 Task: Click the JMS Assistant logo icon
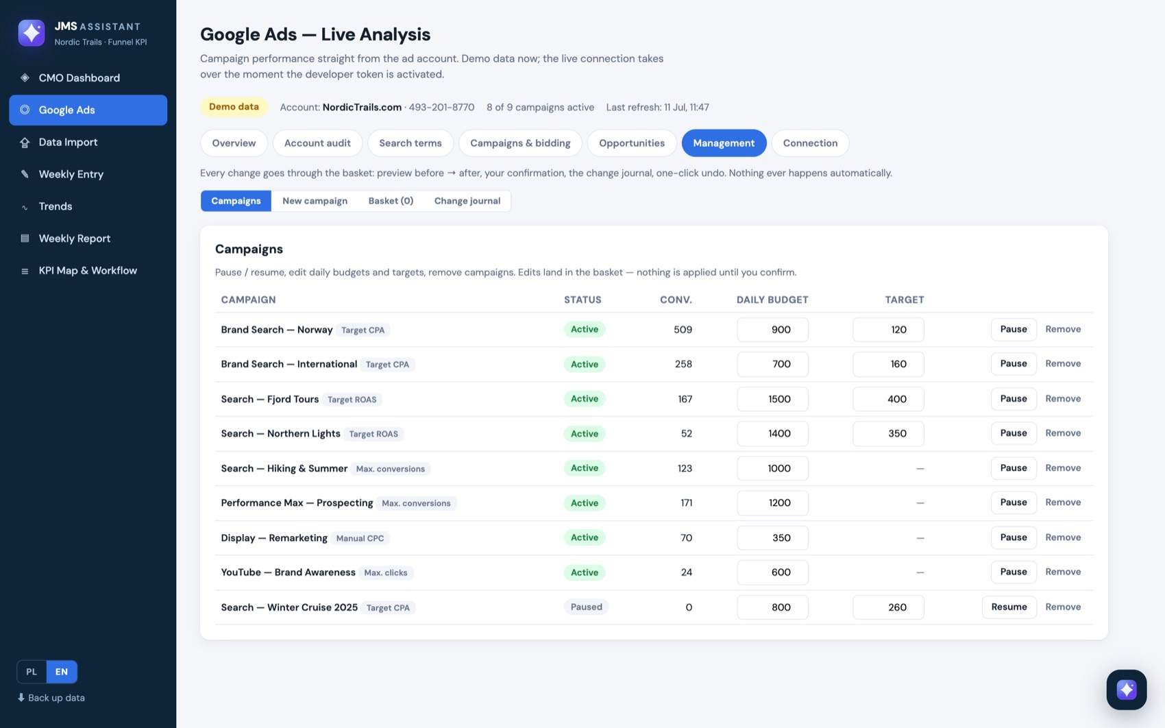click(x=32, y=33)
